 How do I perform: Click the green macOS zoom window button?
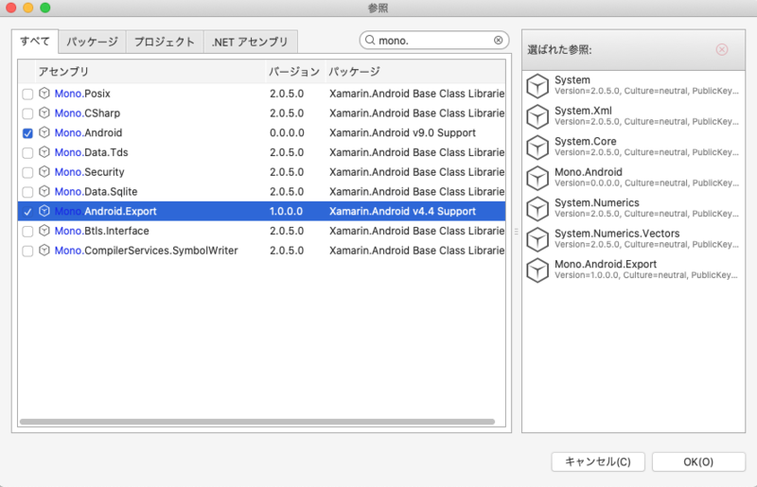[x=44, y=8]
